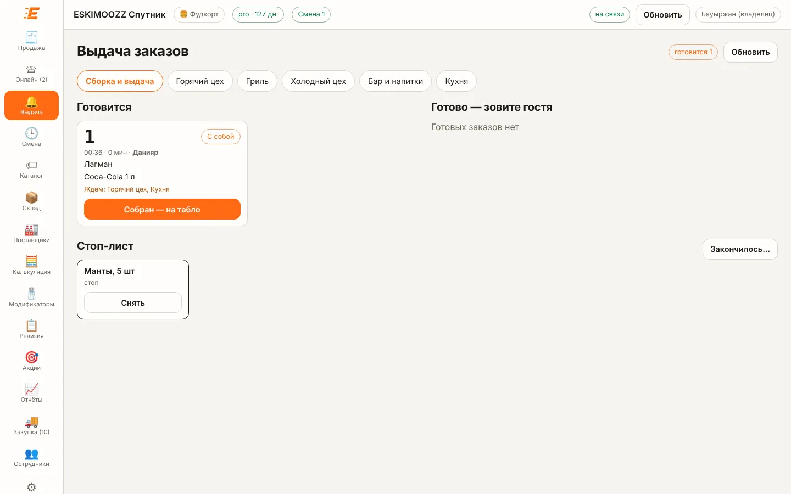Viewport: 791px width, 494px height.
Task: Click the Смена 1 header badge
Action: click(x=311, y=14)
